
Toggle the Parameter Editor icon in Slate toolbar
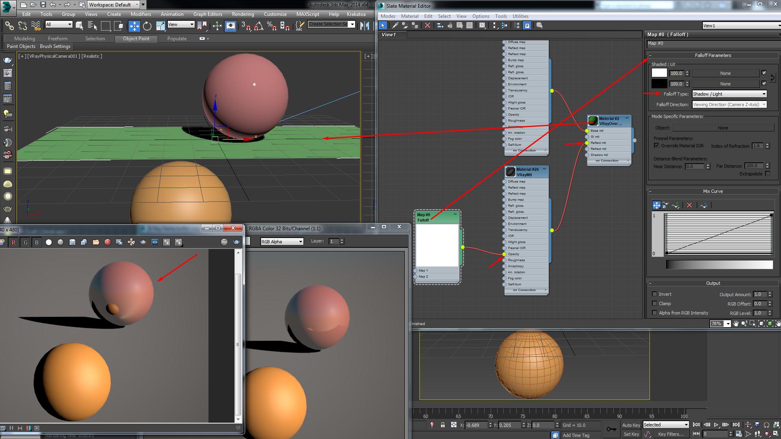(x=527, y=25)
